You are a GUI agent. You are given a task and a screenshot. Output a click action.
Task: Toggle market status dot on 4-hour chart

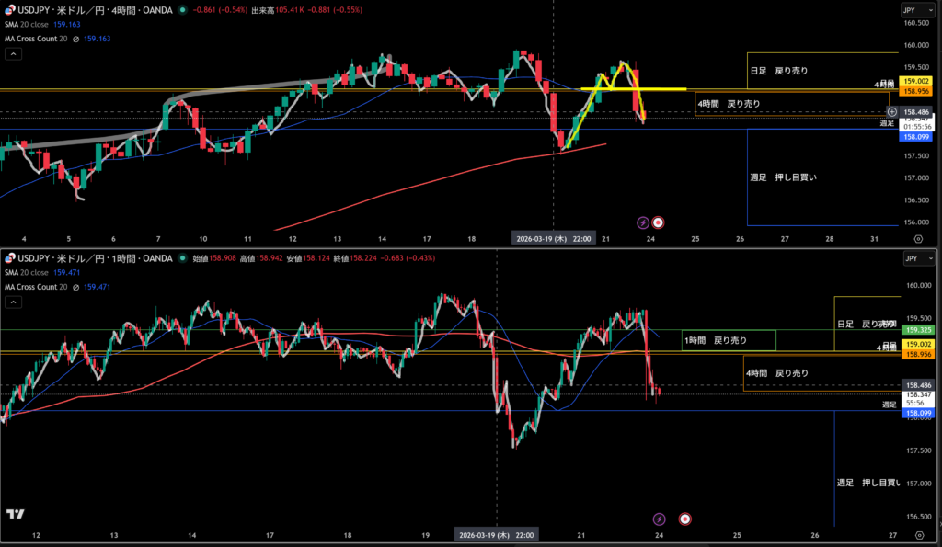[x=185, y=10]
